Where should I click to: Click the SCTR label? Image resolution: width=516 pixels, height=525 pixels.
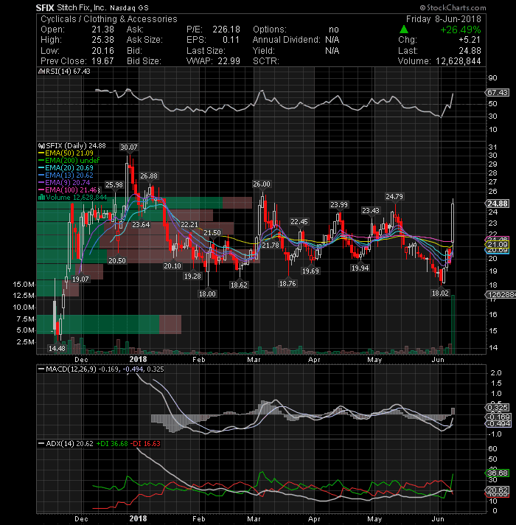265,61
